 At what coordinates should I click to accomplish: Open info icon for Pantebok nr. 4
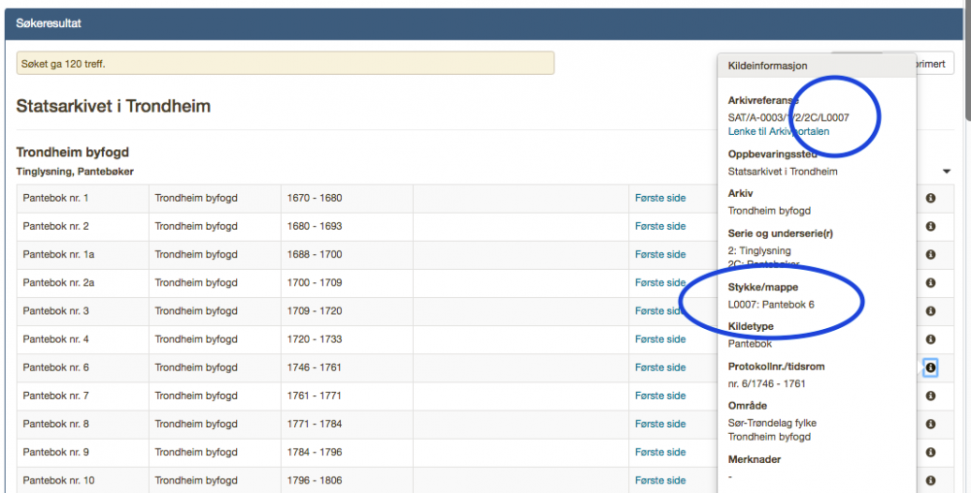coord(930,340)
